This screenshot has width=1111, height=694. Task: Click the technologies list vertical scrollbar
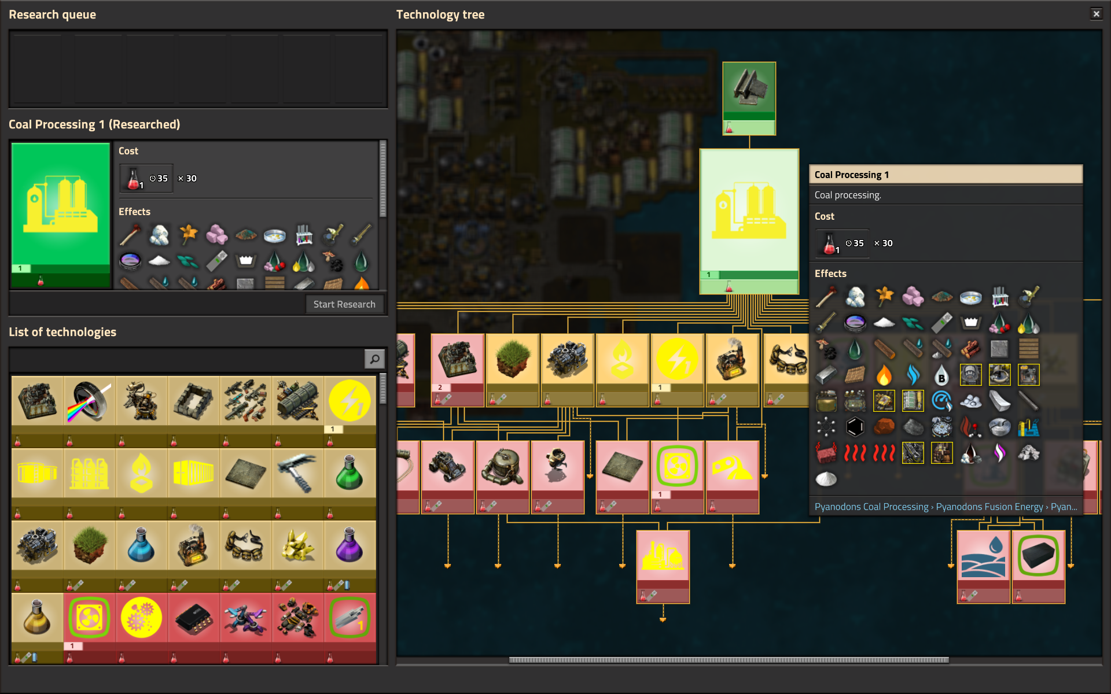[x=382, y=389]
